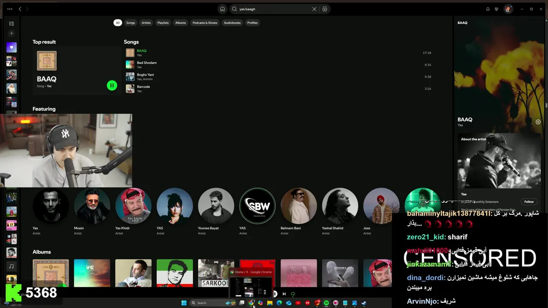Create playlist with the plus icon
Screen dimensions: 548x308
(x=12, y=33)
